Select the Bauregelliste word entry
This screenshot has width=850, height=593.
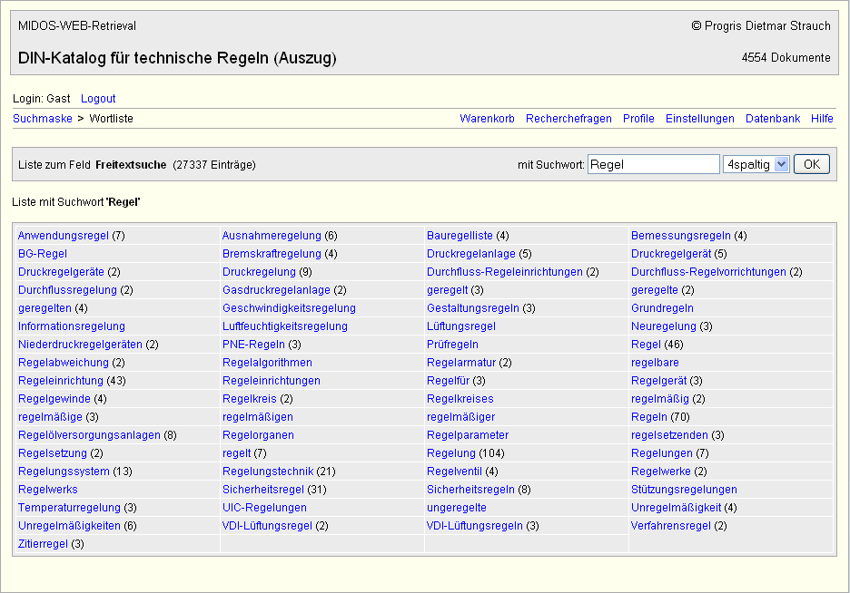tap(460, 236)
